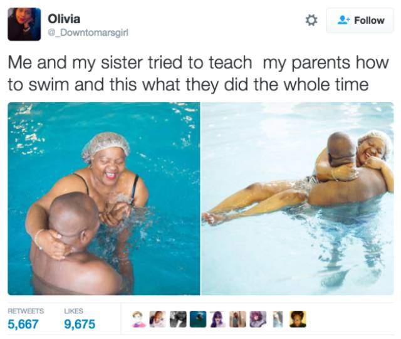Click the sixth liker avatar
This screenshot has height=339, width=401.
238,319
